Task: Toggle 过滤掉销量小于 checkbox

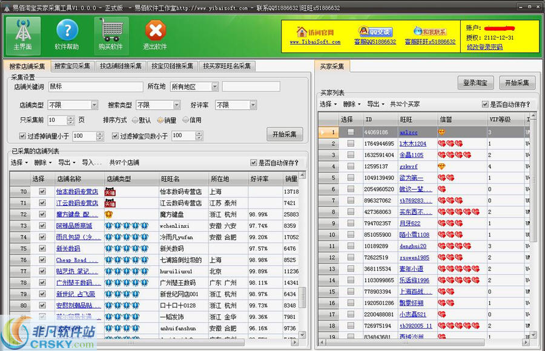Action: pyautogui.click(x=22, y=136)
